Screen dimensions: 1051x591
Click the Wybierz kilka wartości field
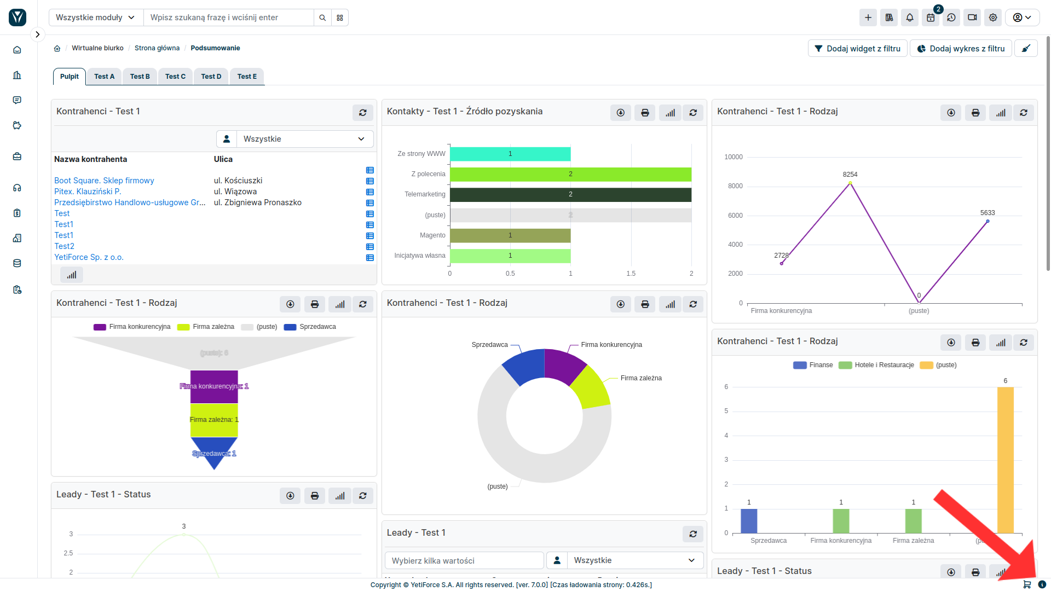465,560
